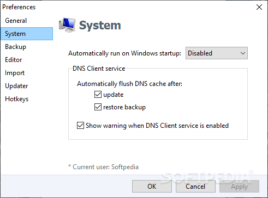Click the System page heading
Viewport: 268px width, 198px height.
(100, 25)
